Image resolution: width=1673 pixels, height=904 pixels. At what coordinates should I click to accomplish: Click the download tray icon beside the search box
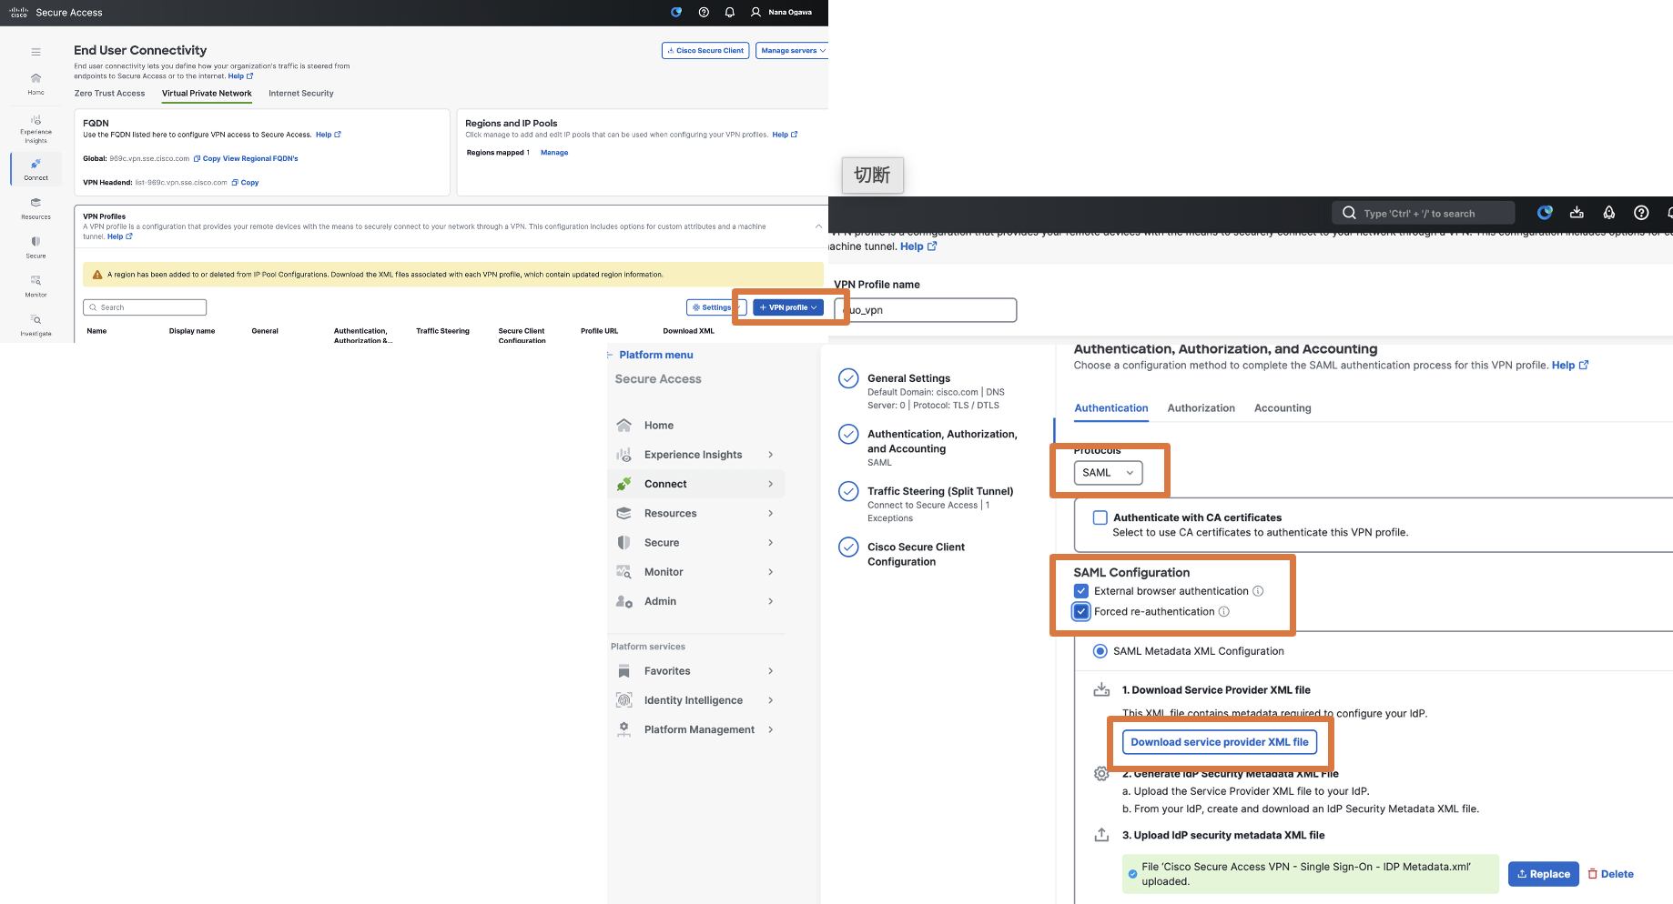(x=1577, y=213)
